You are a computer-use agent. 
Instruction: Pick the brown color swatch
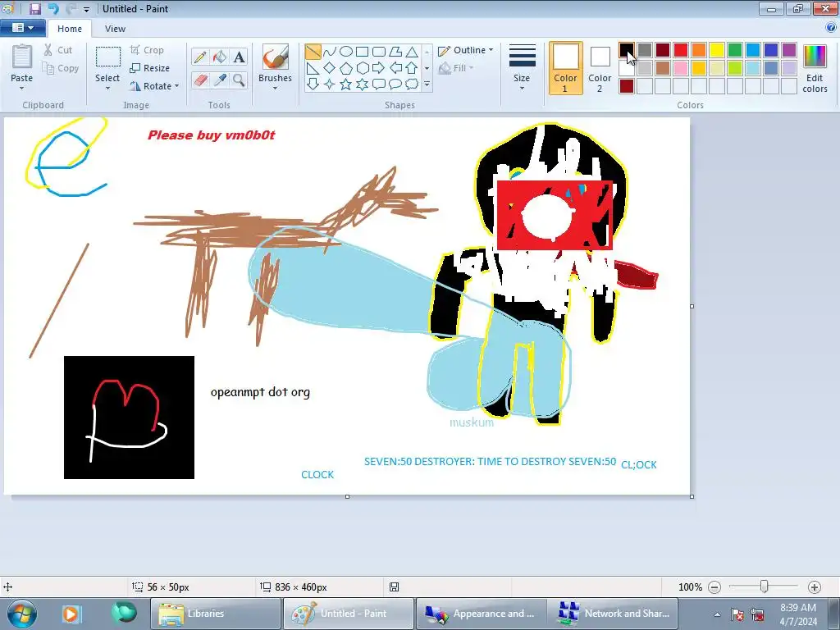pos(663,68)
